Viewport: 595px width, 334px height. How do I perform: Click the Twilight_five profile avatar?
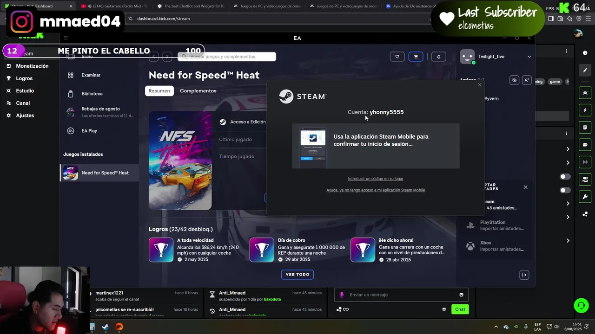(467, 57)
